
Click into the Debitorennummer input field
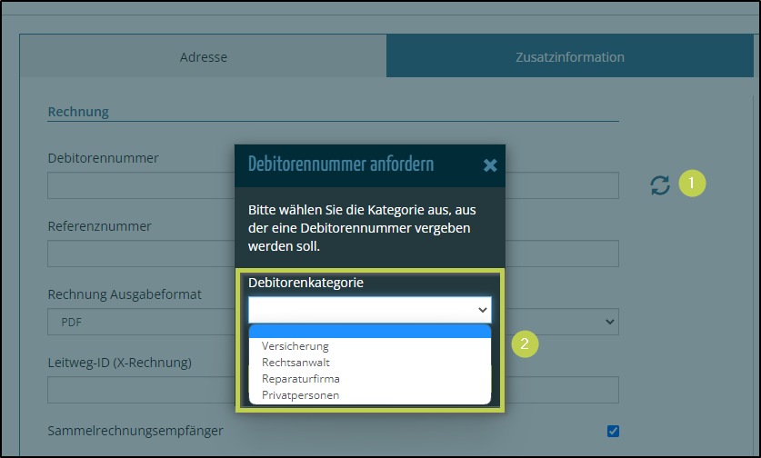point(136,185)
